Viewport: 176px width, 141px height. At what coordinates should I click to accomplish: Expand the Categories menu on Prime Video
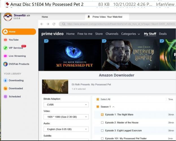pos(131,34)
